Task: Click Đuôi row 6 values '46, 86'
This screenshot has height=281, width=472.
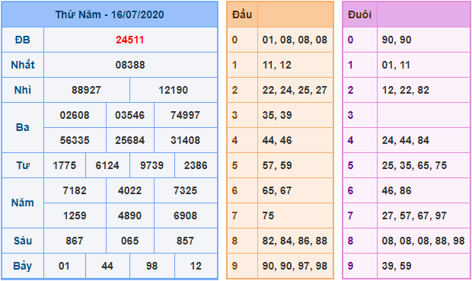Action: point(397,190)
